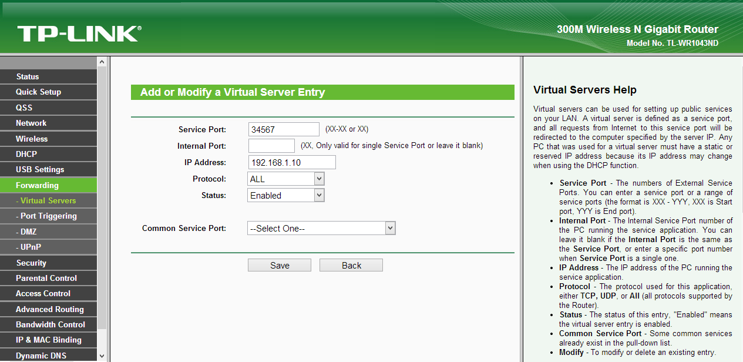Open the Status menu page
The height and width of the screenshot is (362, 743).
click(48, 76)
